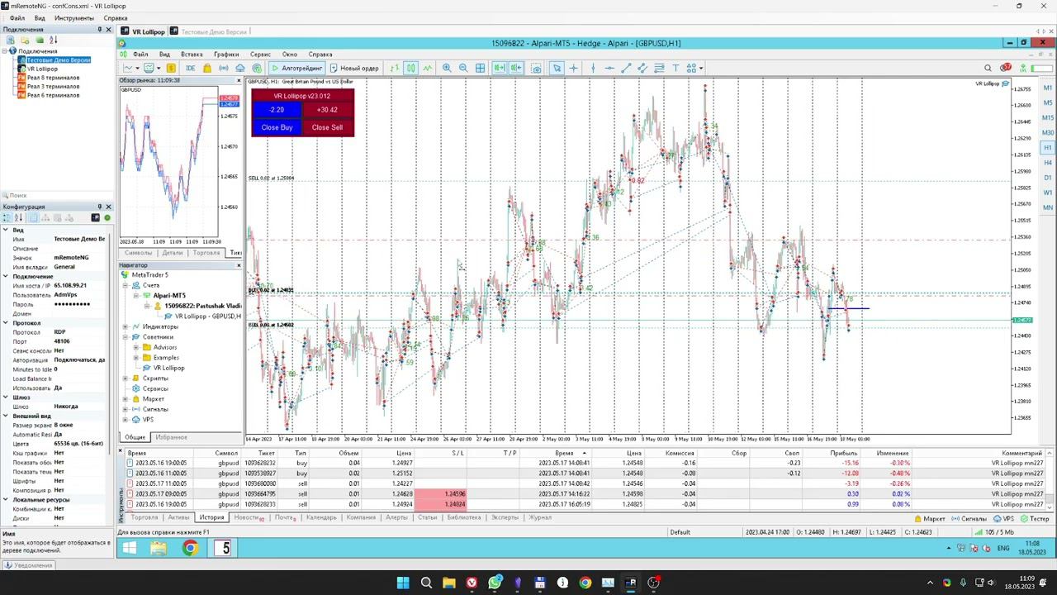Open Маркет link in bottom-right toolbar
Viewport: 1057px width, 595px height.
[930, 519]
